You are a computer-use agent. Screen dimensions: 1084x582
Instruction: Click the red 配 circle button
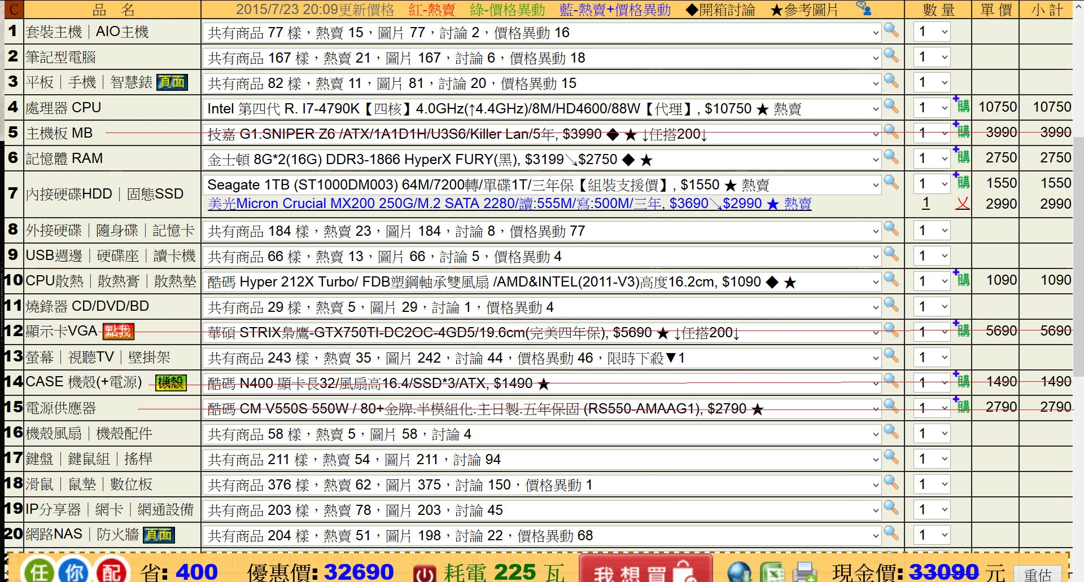point(111,571)
